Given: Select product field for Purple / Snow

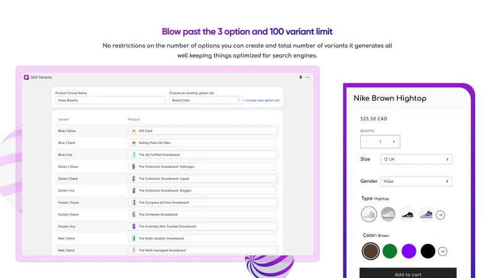Looking at the screenshot, I should (202, 203).
